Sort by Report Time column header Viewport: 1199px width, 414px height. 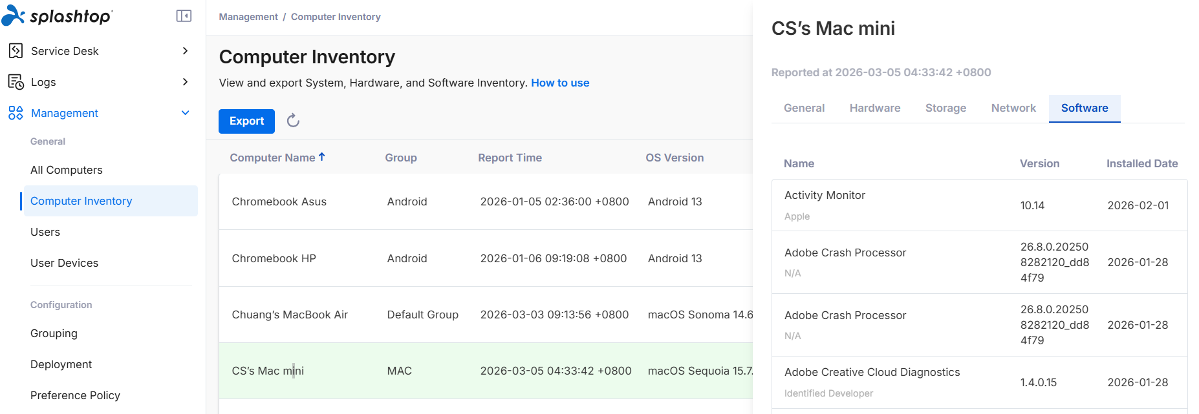pyautogui.click(x=510, y=158)
